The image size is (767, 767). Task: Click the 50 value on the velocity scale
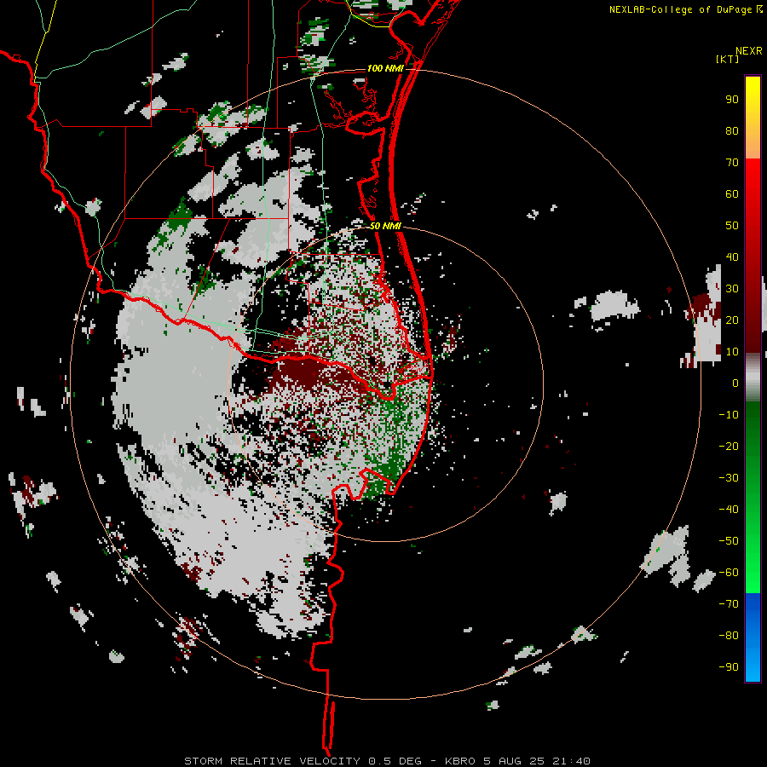pyautogui.click(x=732, y=226)
